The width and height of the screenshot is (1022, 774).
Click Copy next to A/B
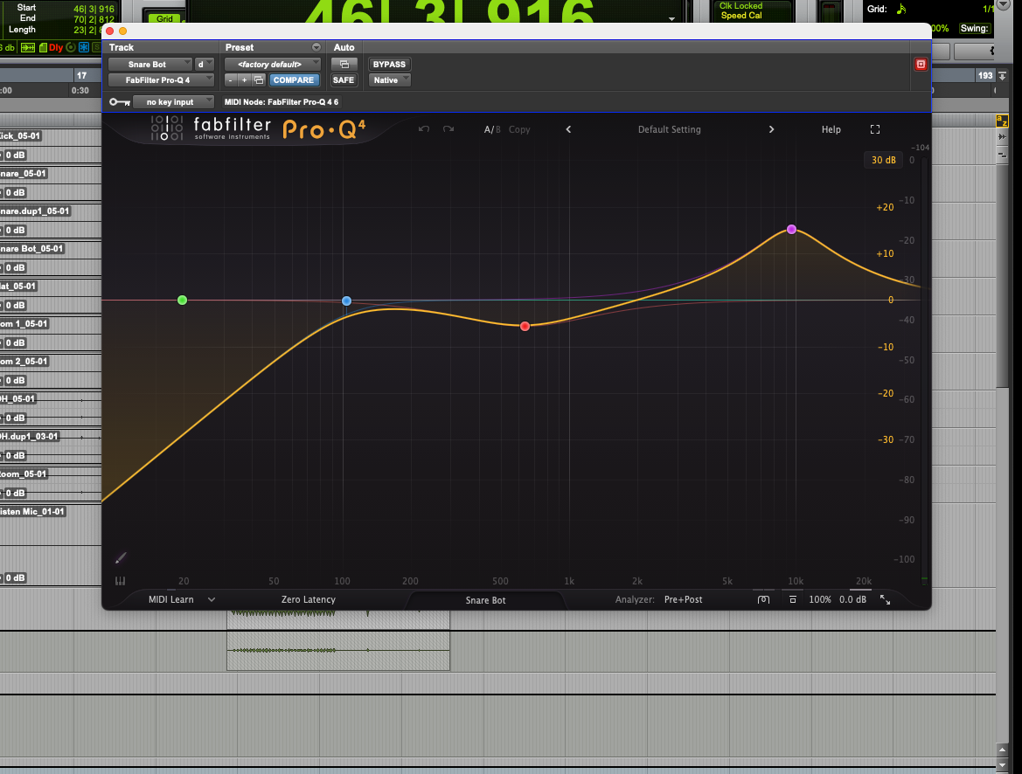tap(519, 129)
